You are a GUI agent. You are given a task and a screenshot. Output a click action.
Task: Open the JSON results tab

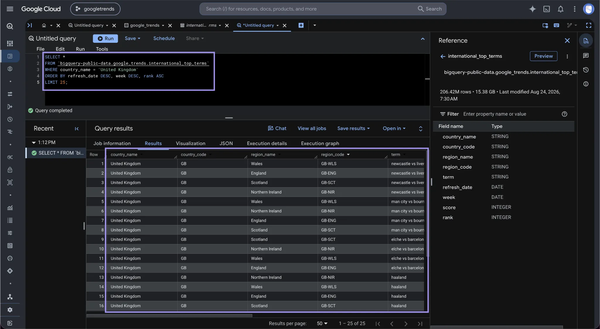tap(226, 144)
